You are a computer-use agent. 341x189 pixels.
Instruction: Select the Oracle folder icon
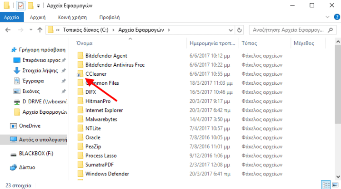coord(80,137)
